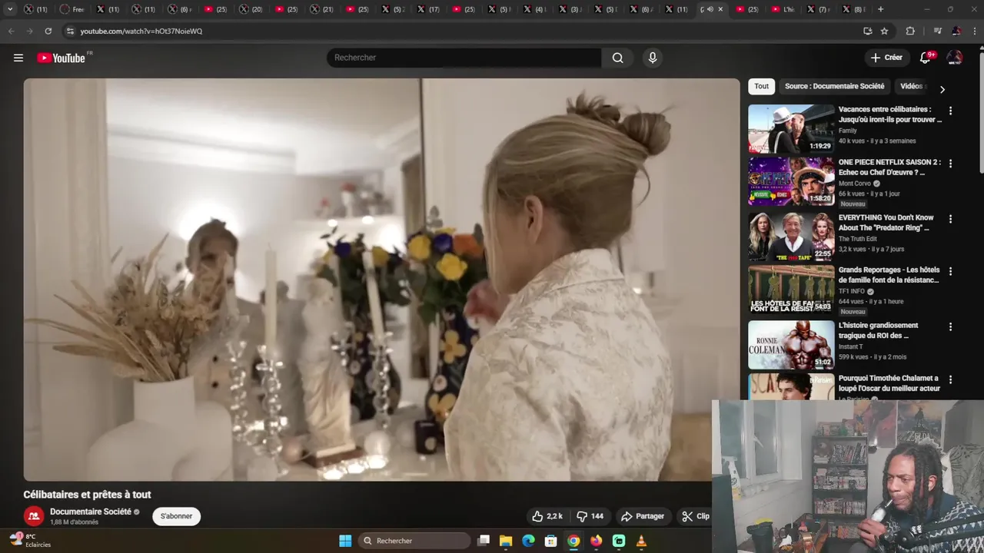The width and height of the screenshot is (984, 553).
Task: Go forward in browser history
Action: coord(29,31)
